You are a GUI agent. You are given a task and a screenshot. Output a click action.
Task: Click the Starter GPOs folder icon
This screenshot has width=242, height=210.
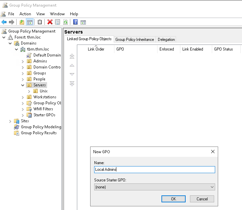tap(29, 115)
